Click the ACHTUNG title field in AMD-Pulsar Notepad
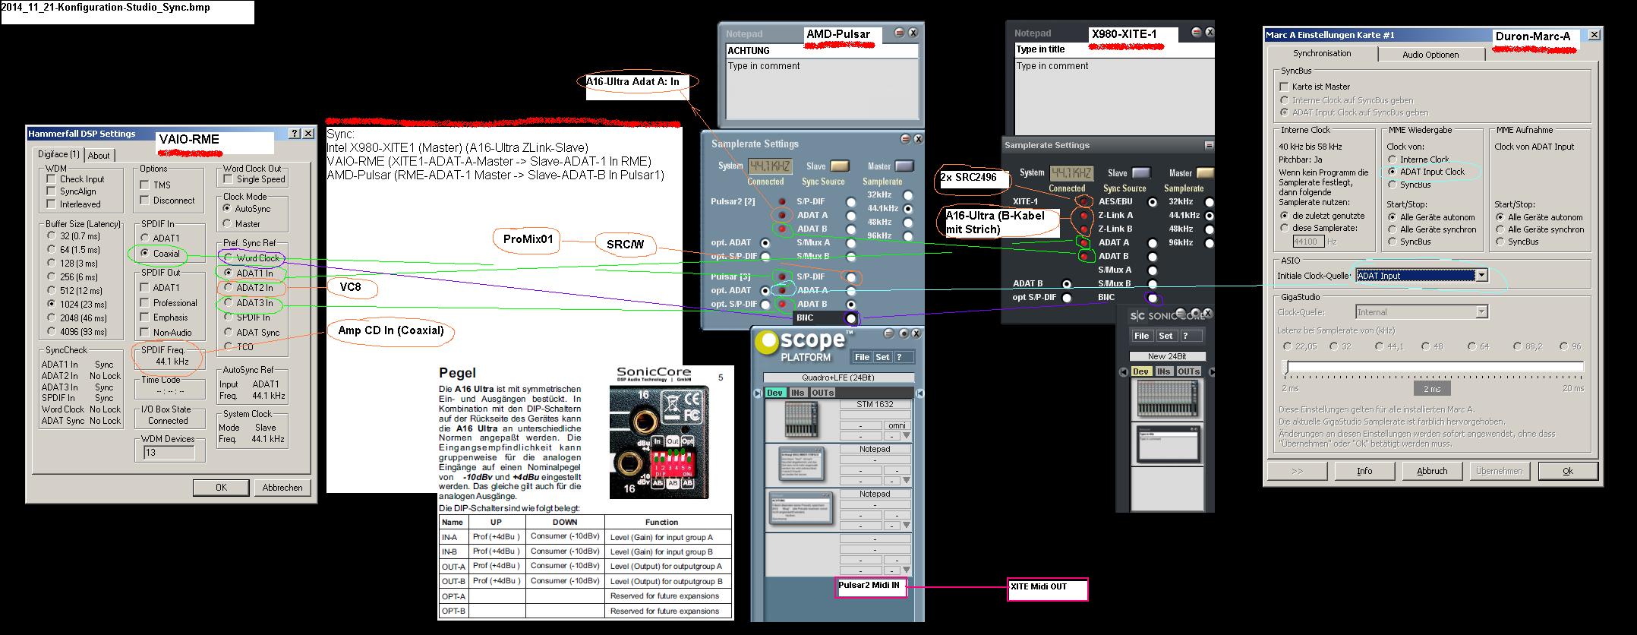The height and width of the screenshot is (635, 1637). coord(822,51)
